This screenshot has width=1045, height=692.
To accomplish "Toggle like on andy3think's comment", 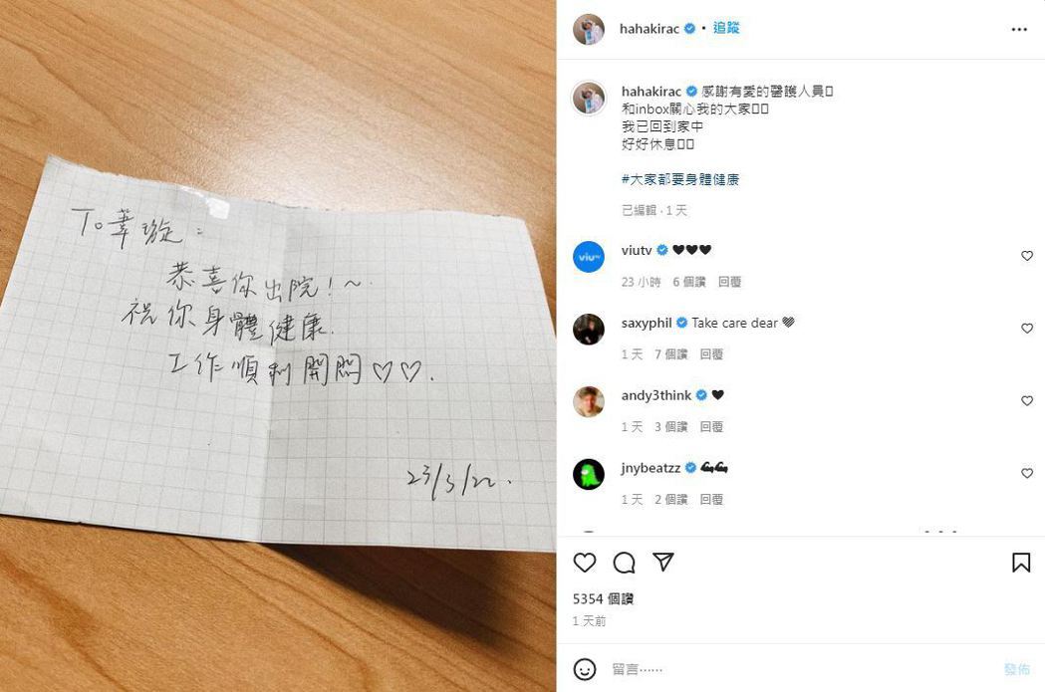I will point(1027,401).
